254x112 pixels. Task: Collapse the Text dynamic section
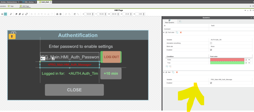[164, 72]
